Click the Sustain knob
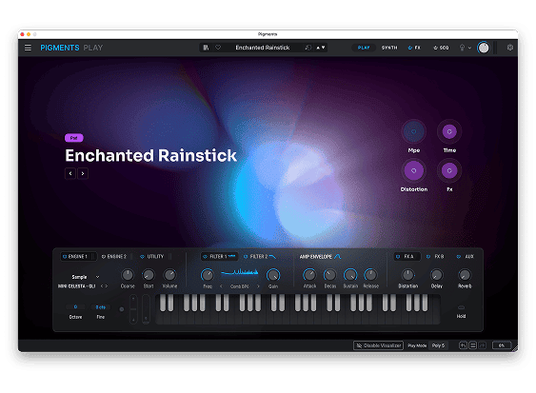 tap(350, 275)
